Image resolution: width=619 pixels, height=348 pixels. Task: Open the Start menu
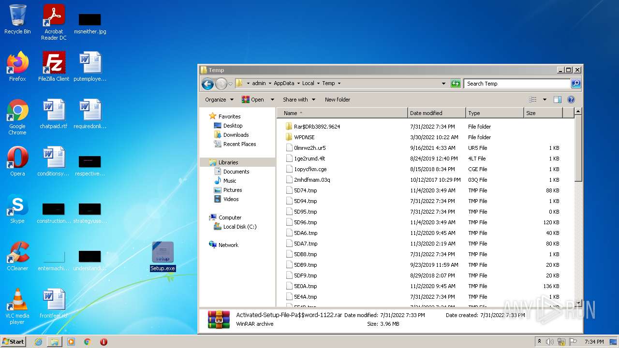(14, 342)
